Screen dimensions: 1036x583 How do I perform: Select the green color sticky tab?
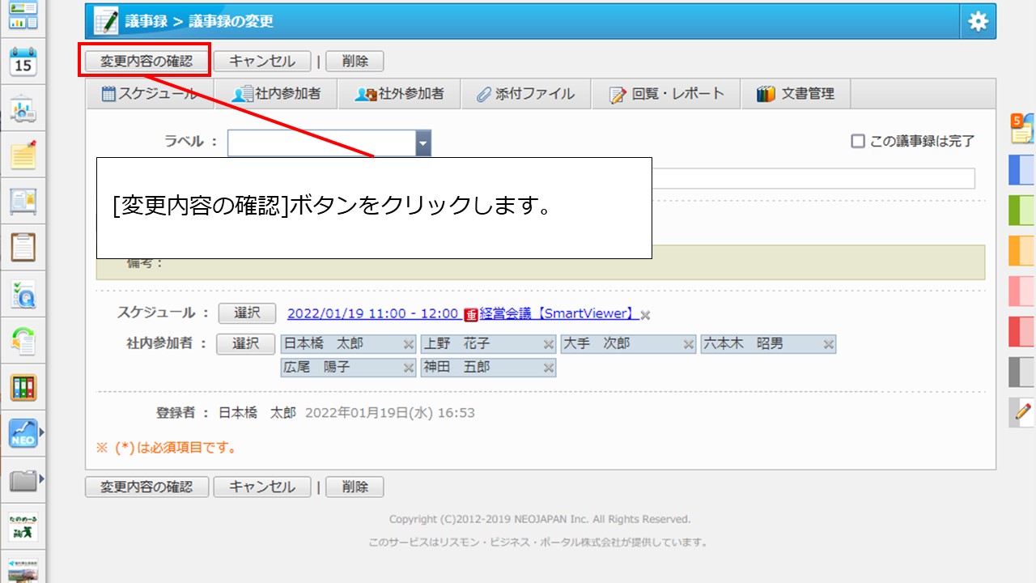(1022, 210)
